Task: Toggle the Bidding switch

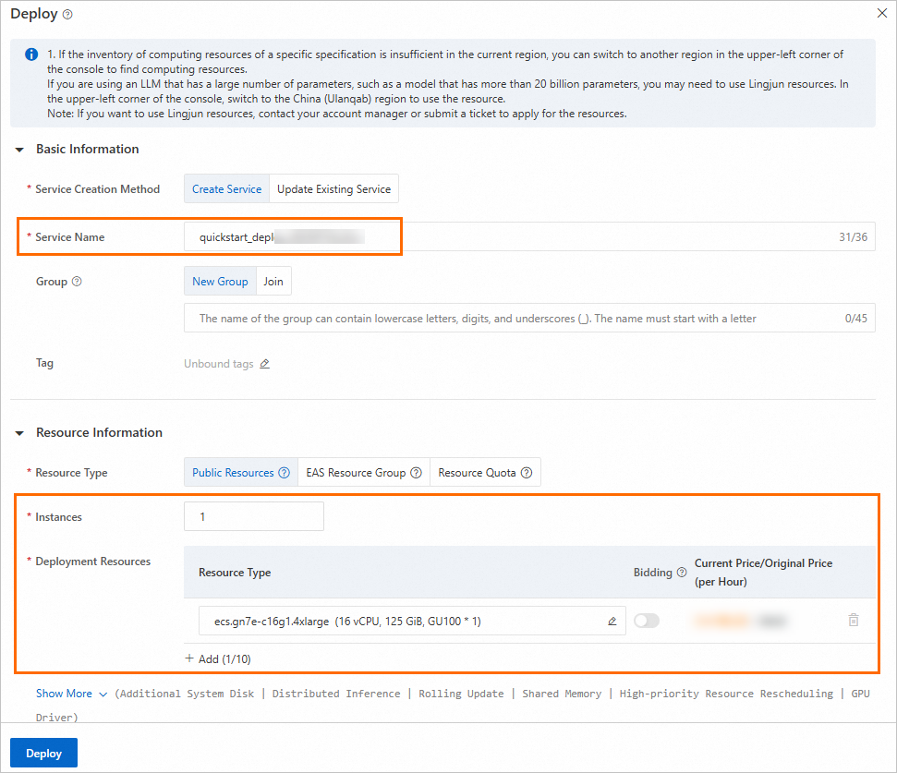Action: point(647,622)
